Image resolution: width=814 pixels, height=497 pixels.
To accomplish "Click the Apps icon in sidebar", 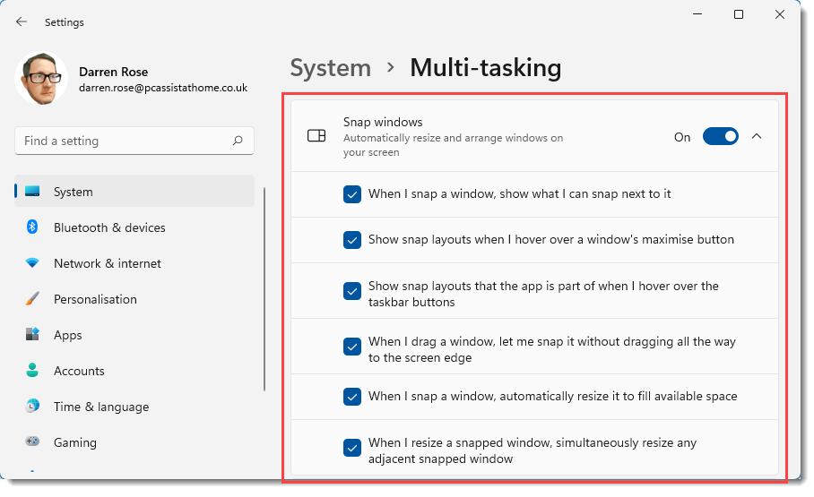I will click(x=32, y=334).
